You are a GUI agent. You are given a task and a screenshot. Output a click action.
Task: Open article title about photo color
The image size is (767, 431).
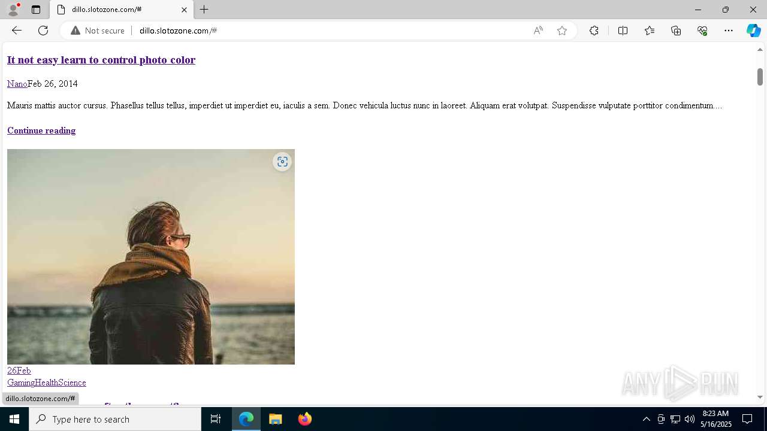pyautogui.click(x=101, y=60)
